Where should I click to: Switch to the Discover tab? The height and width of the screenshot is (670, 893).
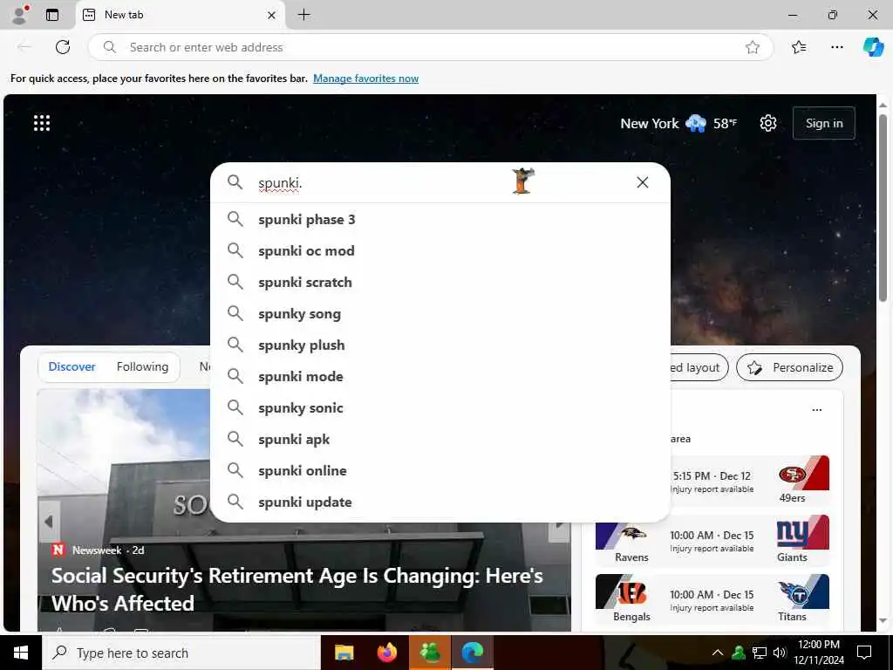tap(72, 367)
